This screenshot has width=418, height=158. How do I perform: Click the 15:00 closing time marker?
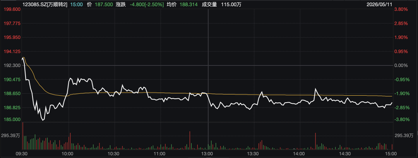[x=391, y=154]
